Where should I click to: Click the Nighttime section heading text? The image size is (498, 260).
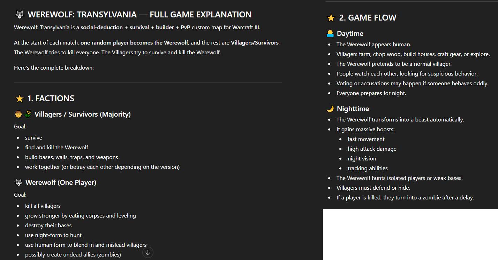353,109
